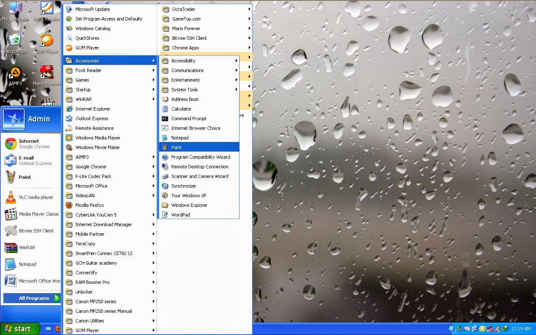Open Calculator from Accessories

[199, 109]
